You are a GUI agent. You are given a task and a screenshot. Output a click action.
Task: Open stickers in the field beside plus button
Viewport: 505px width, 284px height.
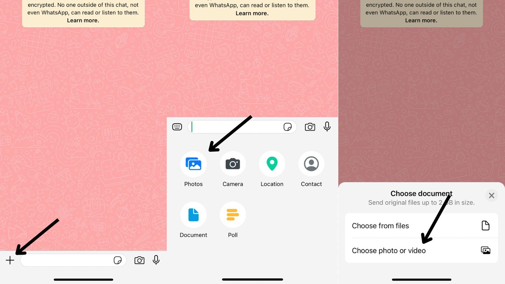pyautogui.click(x=117, y=260)
